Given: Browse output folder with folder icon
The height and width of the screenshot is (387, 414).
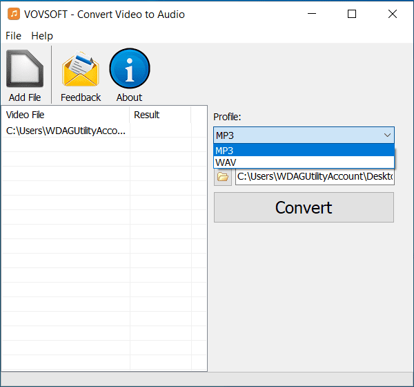Looking at the screenshot, I should pyautogui.click(x=223, y=177).
